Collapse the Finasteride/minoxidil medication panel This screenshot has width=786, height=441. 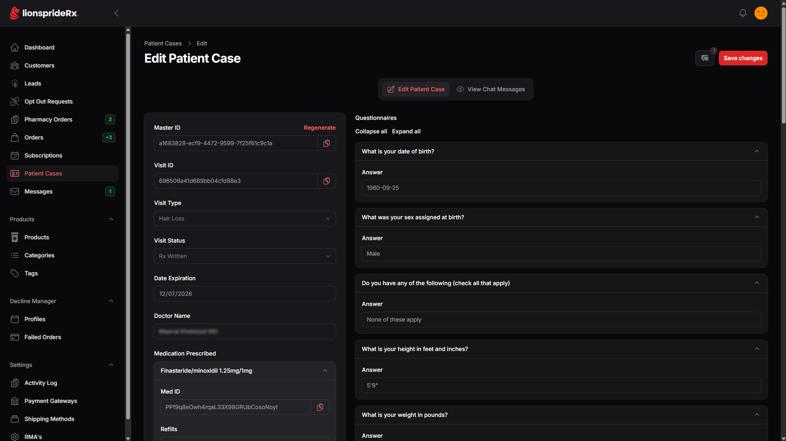325,371
